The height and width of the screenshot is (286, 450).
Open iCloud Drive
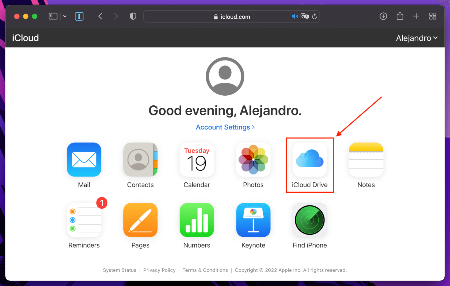point(310,160)
